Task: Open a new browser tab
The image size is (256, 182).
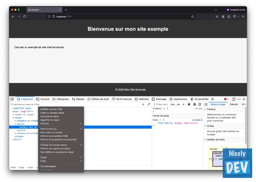Action: click(x=66, y=10)
